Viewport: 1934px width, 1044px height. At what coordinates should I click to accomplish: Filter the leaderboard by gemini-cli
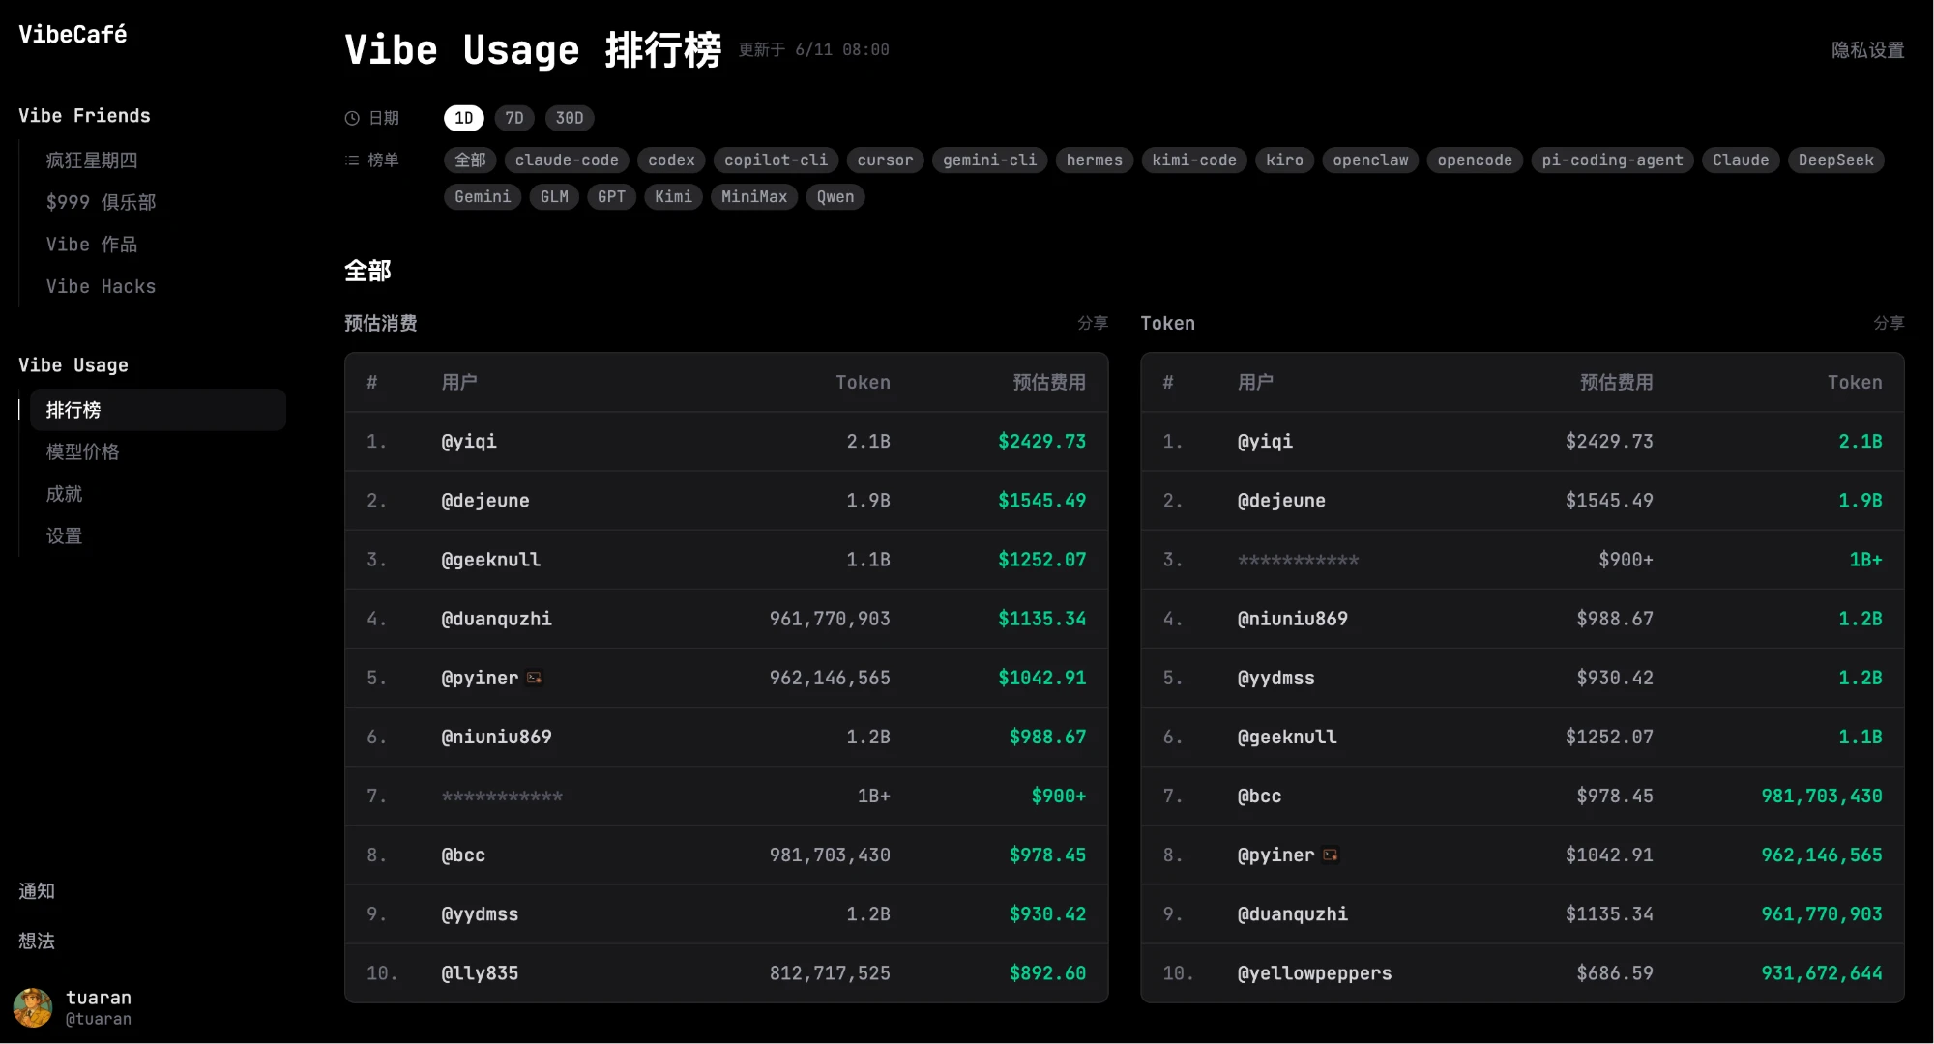pos(989,160)
